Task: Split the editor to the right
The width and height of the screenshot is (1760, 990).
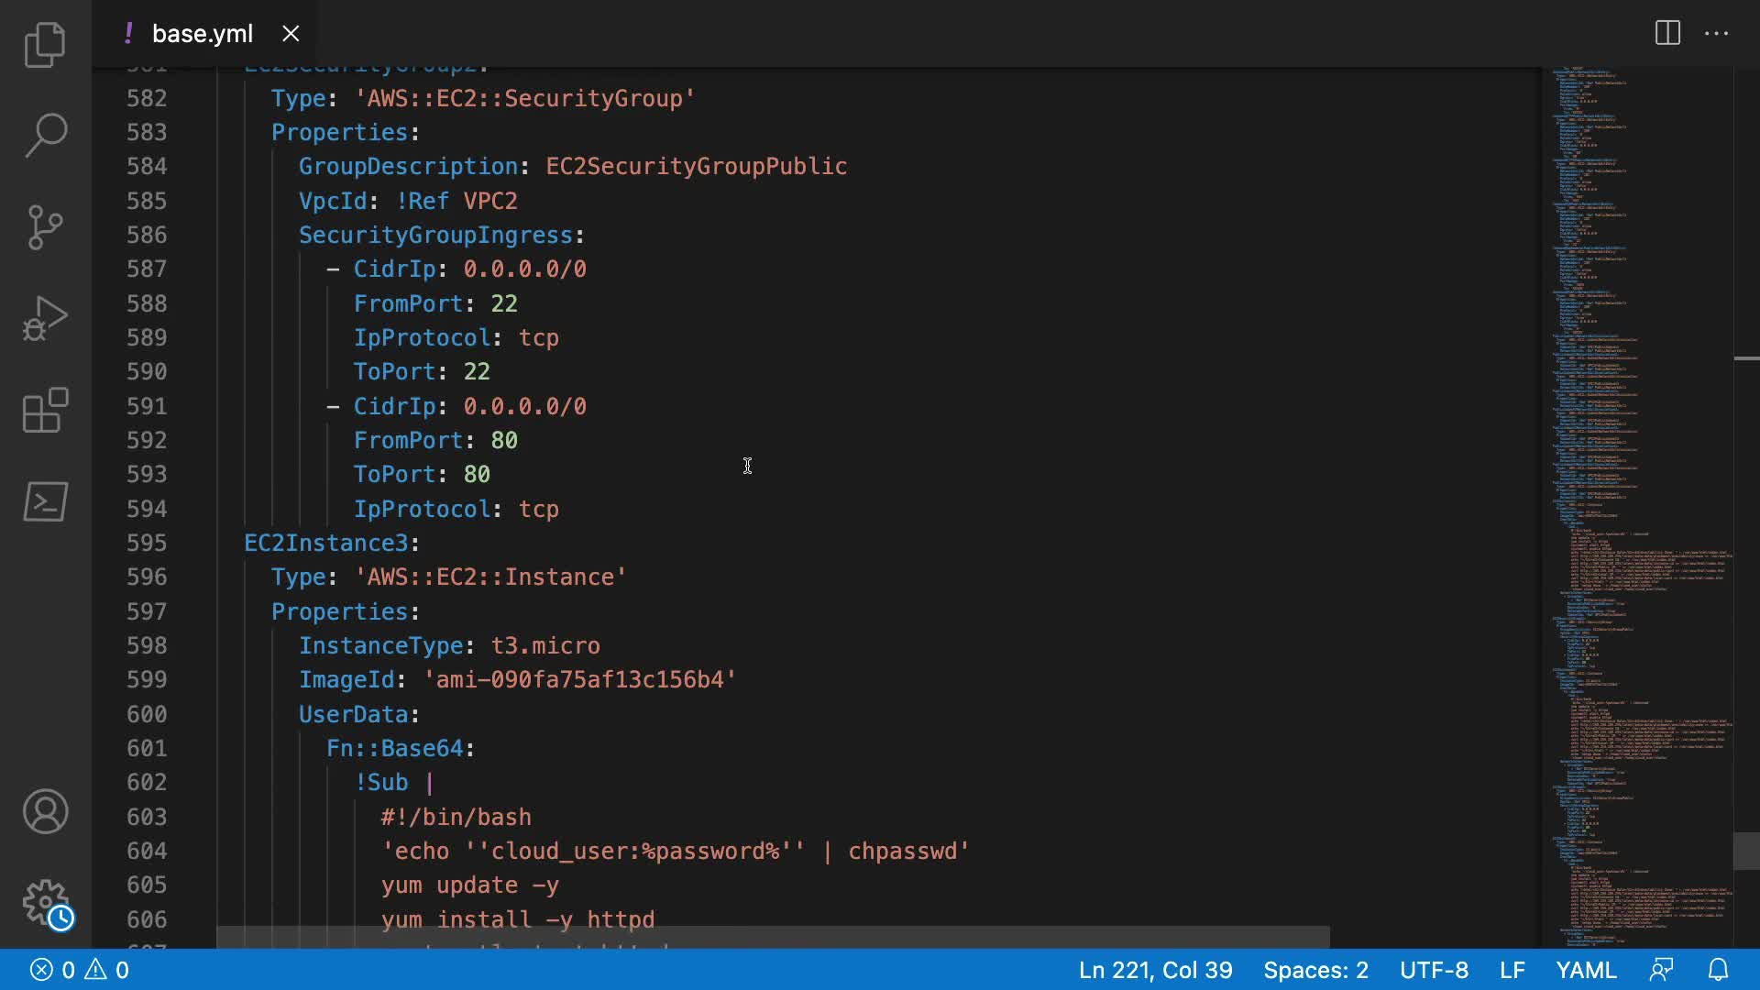Action: [x=1667, y=33]
